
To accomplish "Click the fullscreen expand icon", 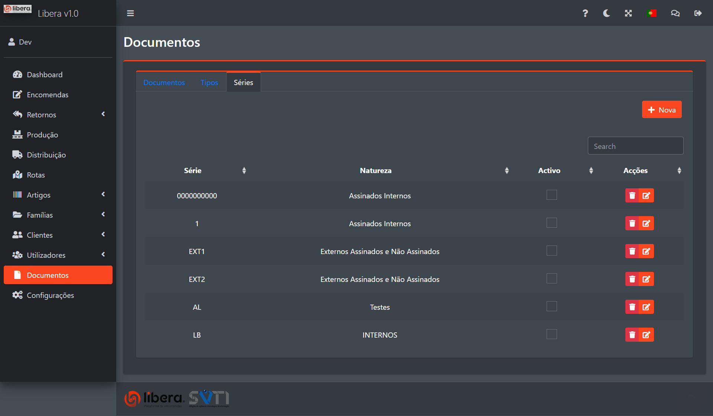I will pyautogui.click(x=628, y=13).
